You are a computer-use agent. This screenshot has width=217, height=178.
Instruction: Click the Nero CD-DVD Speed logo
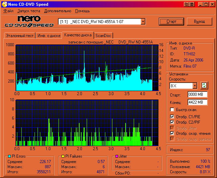tap(29, 21)
